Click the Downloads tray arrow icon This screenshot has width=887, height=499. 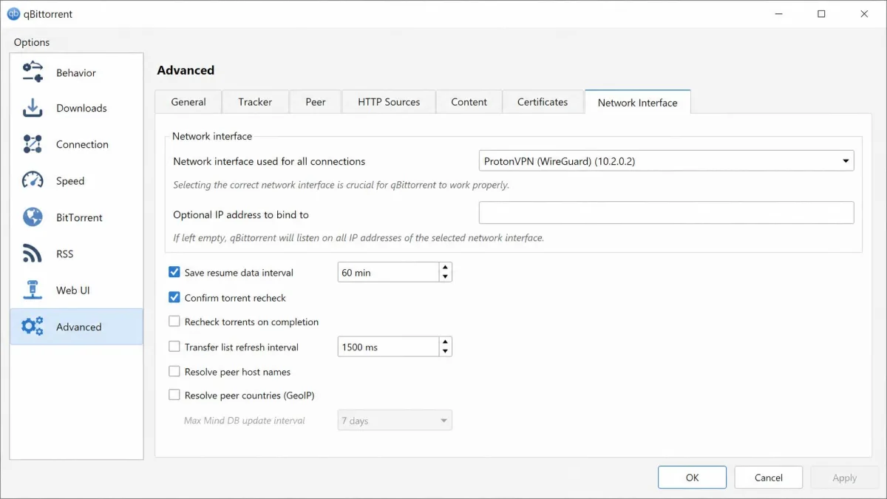[33, 108]
